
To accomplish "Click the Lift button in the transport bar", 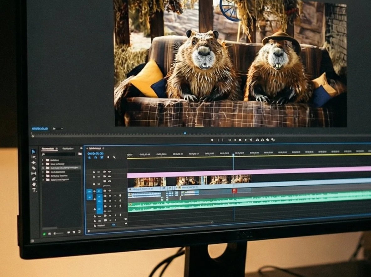I will [x=257, y=140].
